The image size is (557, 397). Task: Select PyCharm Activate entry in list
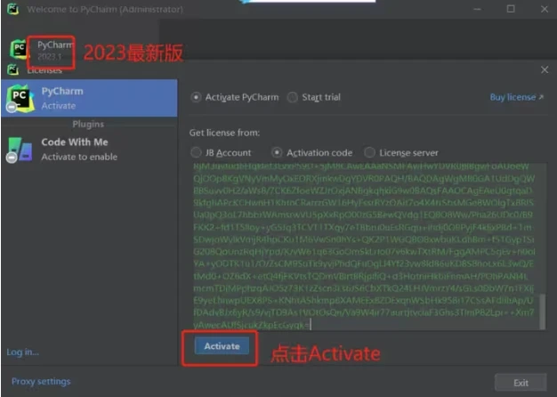click(90, 98)
